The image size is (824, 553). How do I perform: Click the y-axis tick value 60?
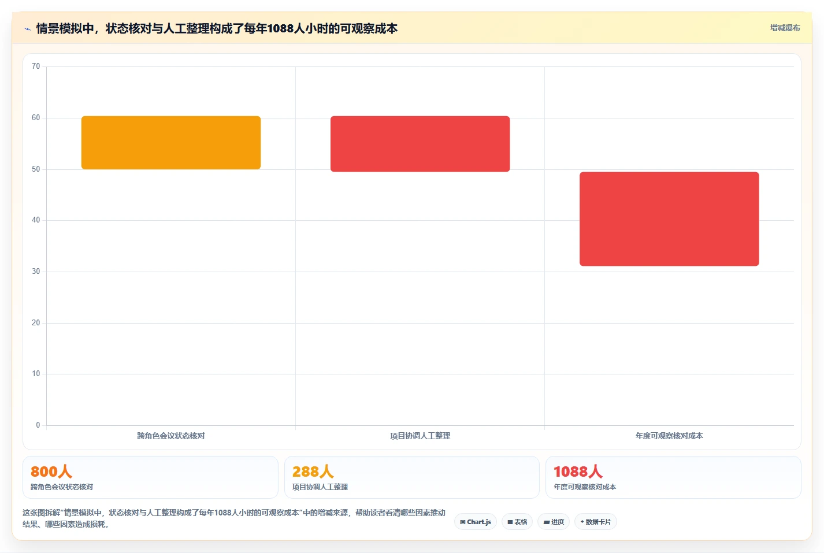coord(36,118)
